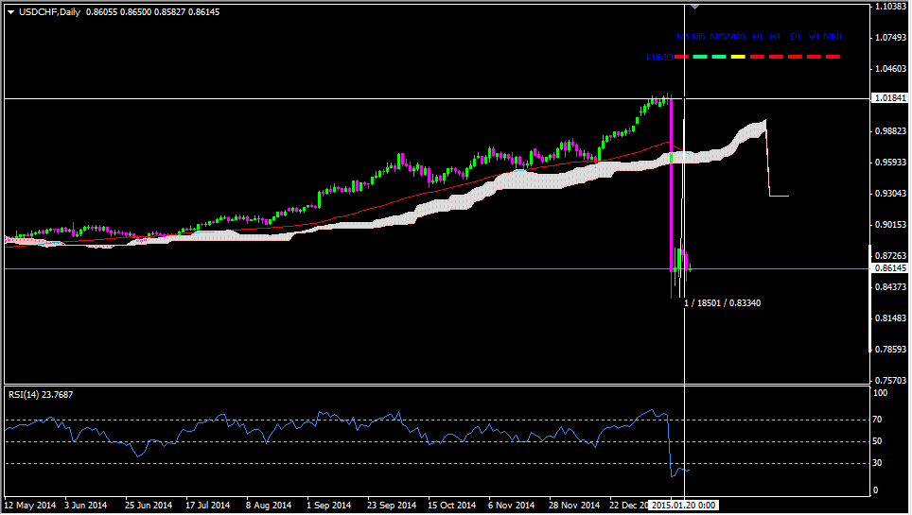The image size is (912, 515).
Task: Click the green KUMO bar under M5
Action: coord(700,57)
